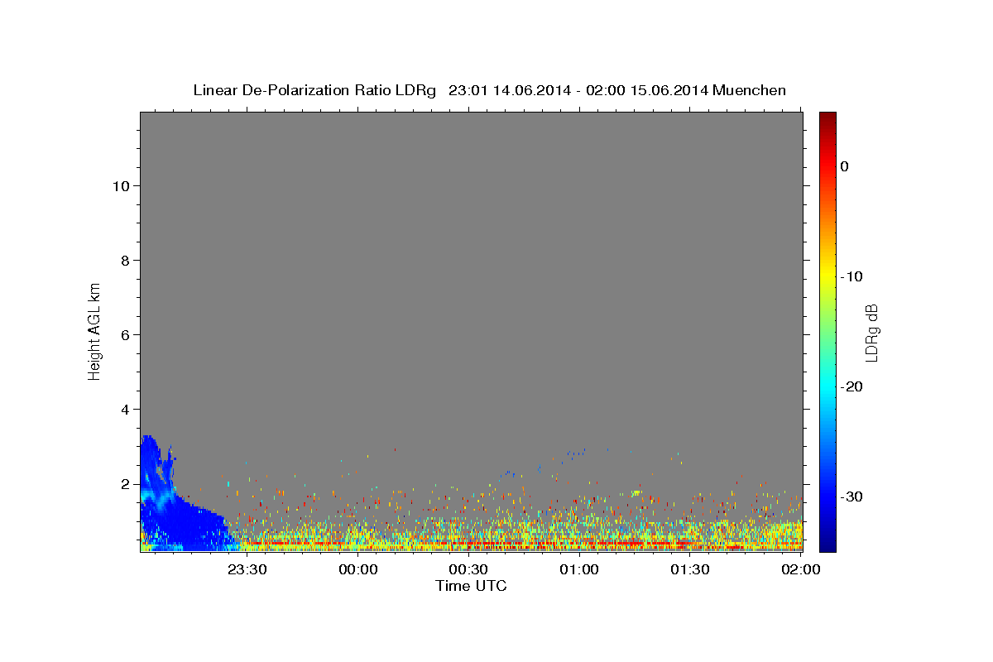993x662 pixels.
Task: Click the height axis value 10
Action: [120, 186]
